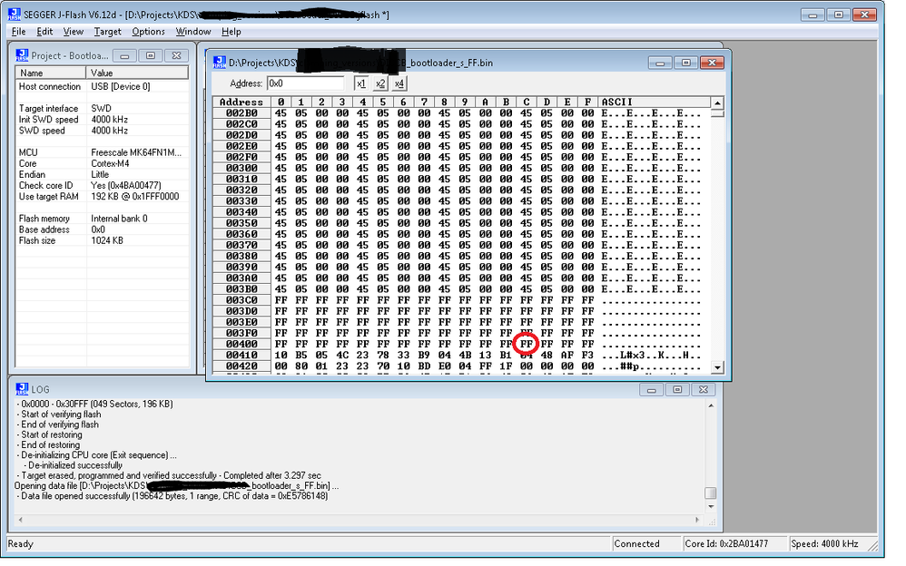The height and width of the screenshot is (566, 906).
Task: Click the LOG panel scroll up arrow
Action: tap(711, 405)
